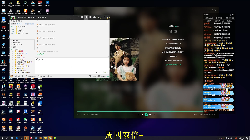Click the taskbar search magnifier
This screenshot has width=250, height=140.
click(x=7, y=138)
